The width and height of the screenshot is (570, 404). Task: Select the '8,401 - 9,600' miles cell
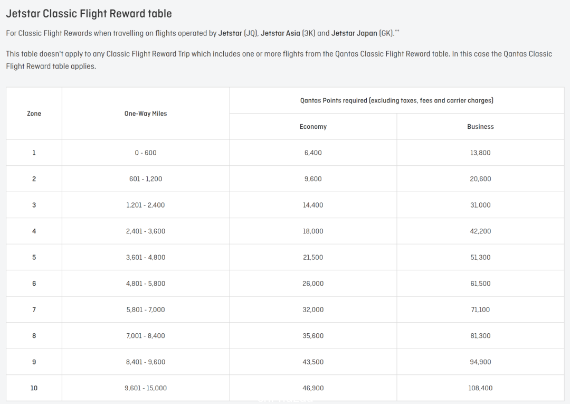click(x=146, y=362)
